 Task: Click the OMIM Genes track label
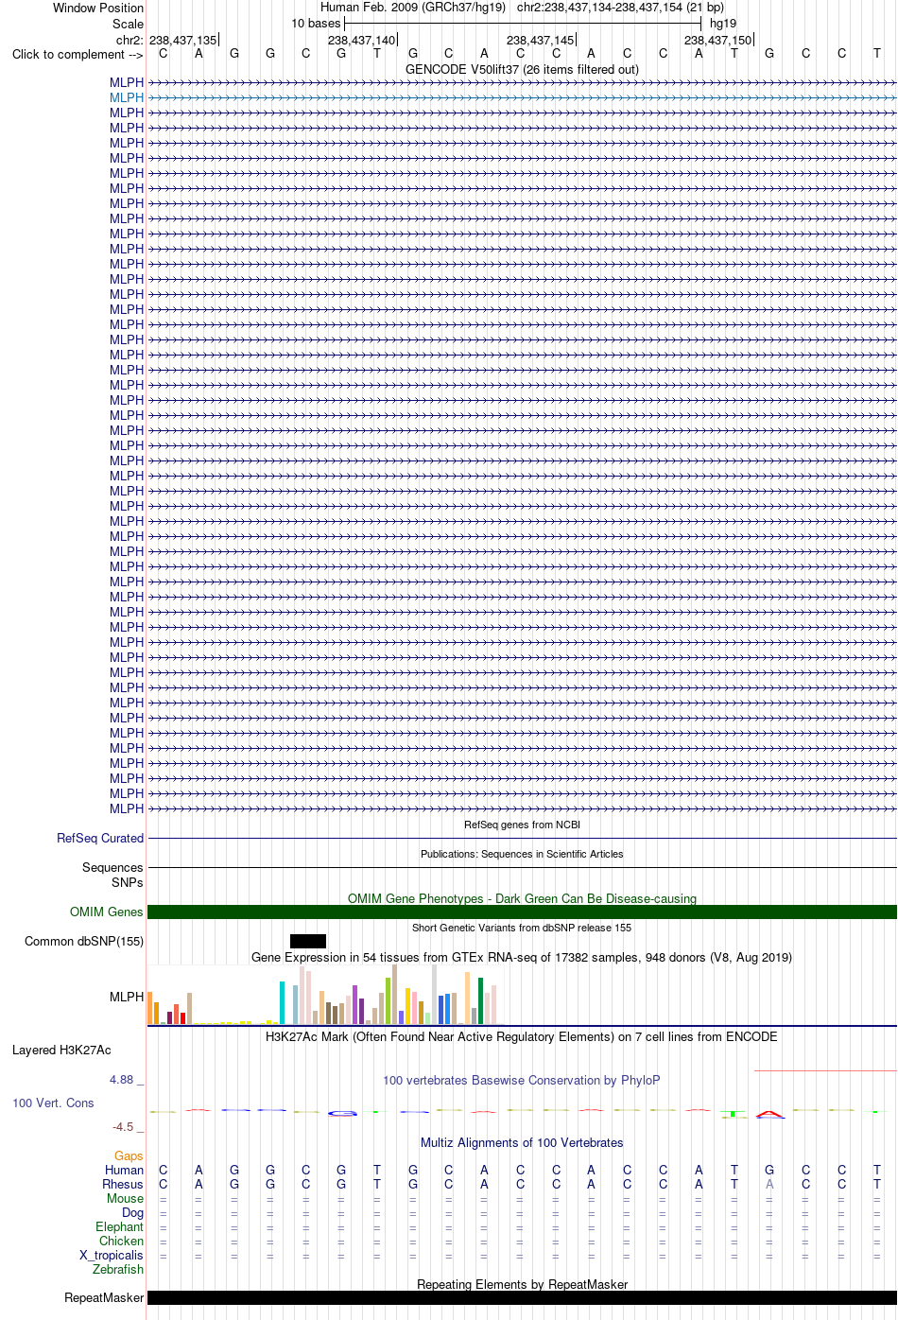pyautogui.click(x=107, y=912)
